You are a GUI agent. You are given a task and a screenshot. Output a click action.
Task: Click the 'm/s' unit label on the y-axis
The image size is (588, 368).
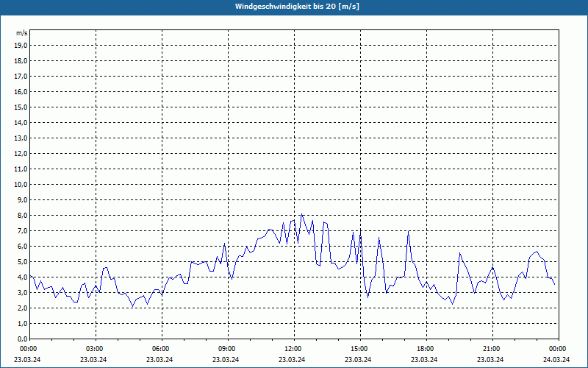click(21, 33)
